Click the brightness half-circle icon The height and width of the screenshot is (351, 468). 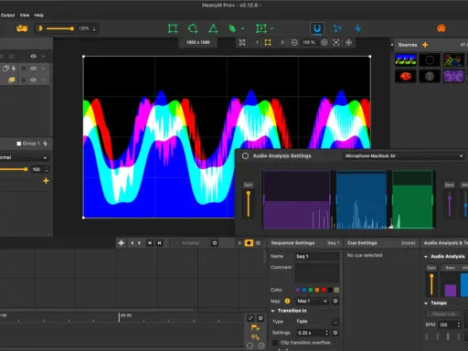39,28
